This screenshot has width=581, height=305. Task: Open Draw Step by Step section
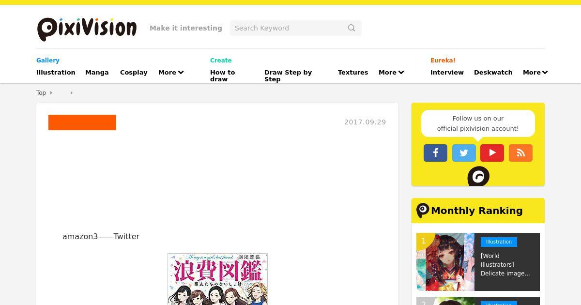point(288,76)
